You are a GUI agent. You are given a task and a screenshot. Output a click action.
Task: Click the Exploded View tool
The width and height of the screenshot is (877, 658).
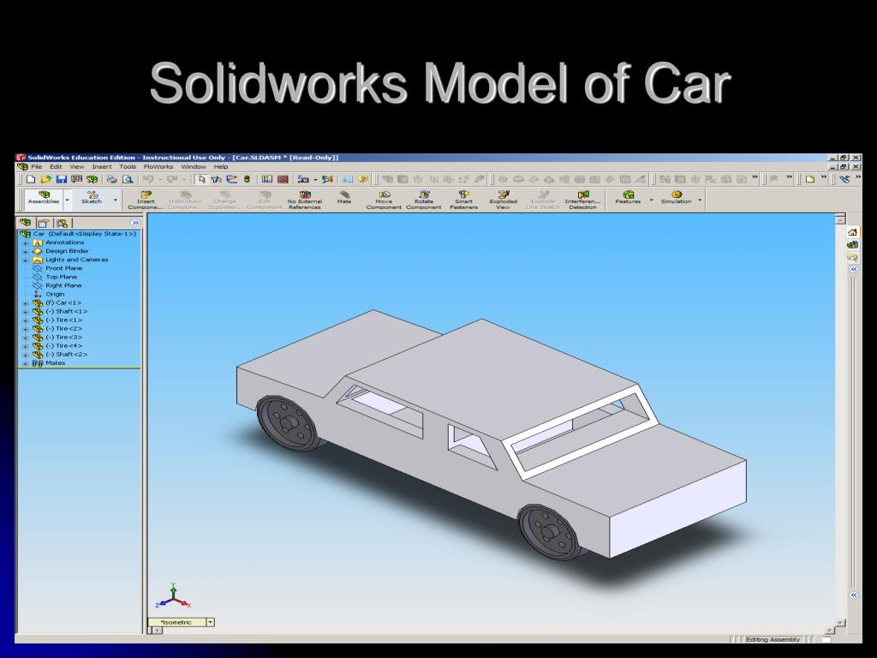pyautogui.click(x=503, y=200)
